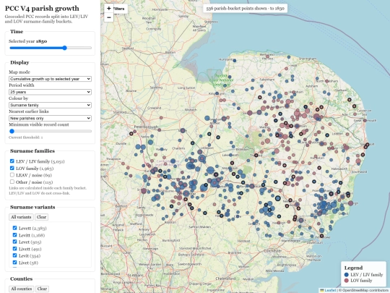
Task: Click Clear under Surname variants
Action: pyautogui.click(x=41, y=217)
